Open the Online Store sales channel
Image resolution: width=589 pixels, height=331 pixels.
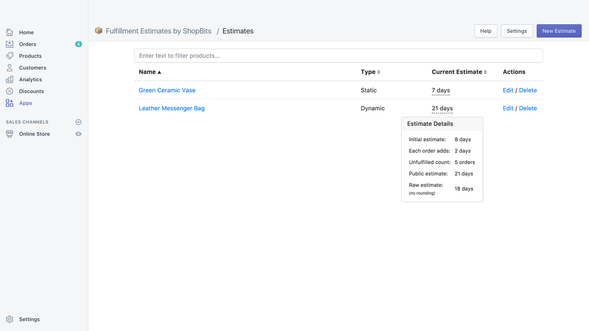35,134
